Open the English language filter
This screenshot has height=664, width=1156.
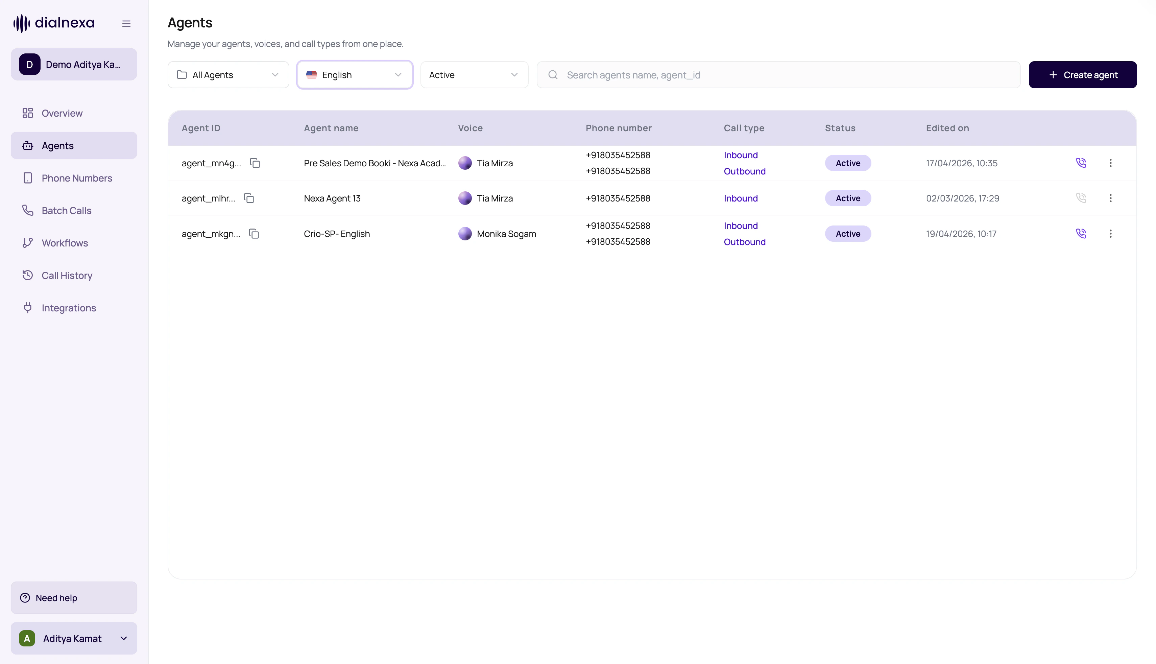(x=355, y=75)
